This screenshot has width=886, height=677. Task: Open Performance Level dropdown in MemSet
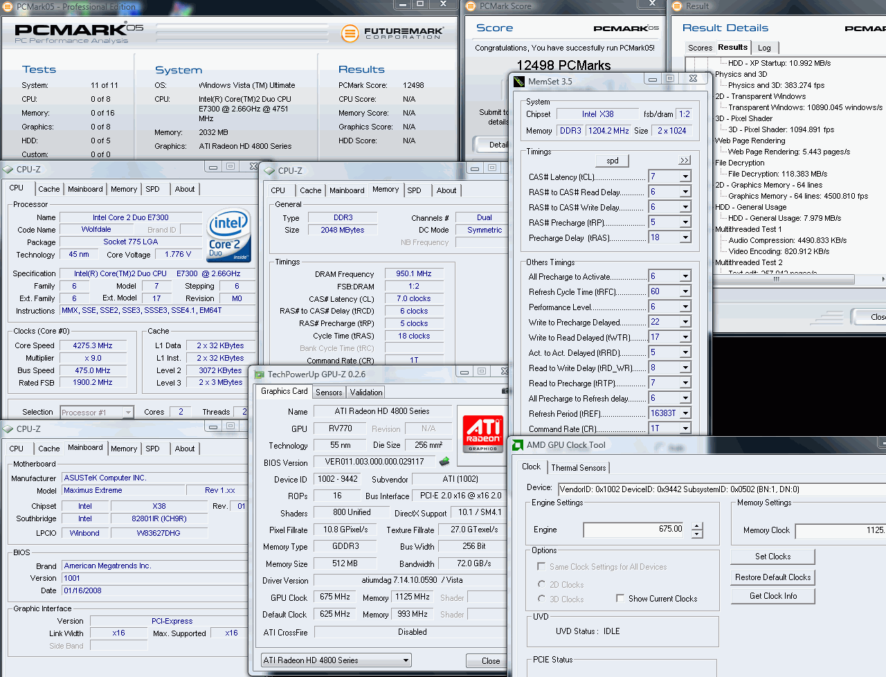(x=685, y=307)
